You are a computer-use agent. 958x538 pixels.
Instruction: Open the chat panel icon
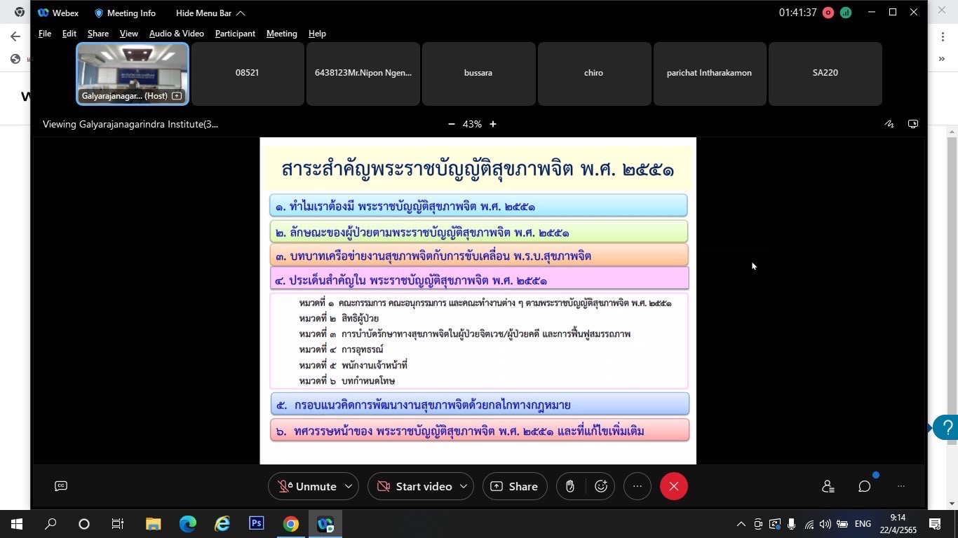click(865, 486)
